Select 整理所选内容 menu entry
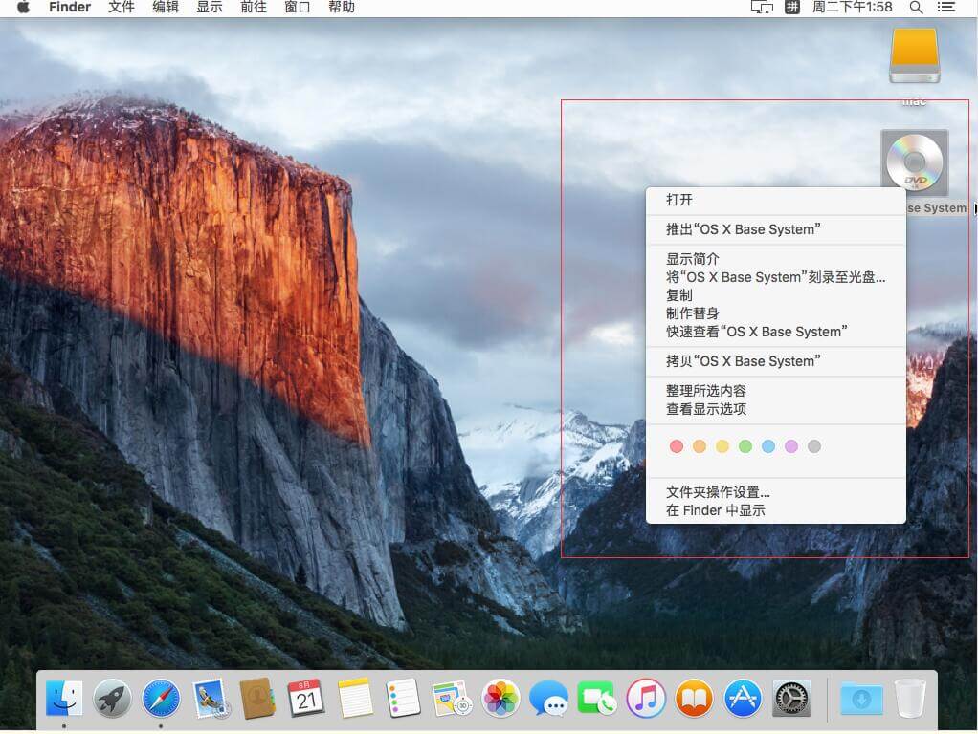This screenshot has height=734, width=978. (x=776, y=391)
